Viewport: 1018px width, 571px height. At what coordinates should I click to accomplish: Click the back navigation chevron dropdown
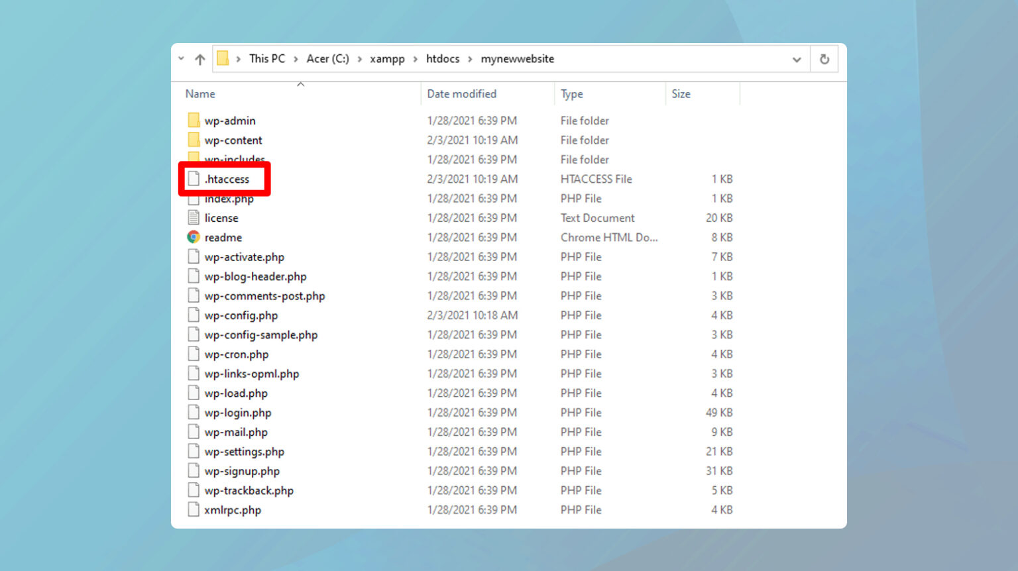click(182, 58)
